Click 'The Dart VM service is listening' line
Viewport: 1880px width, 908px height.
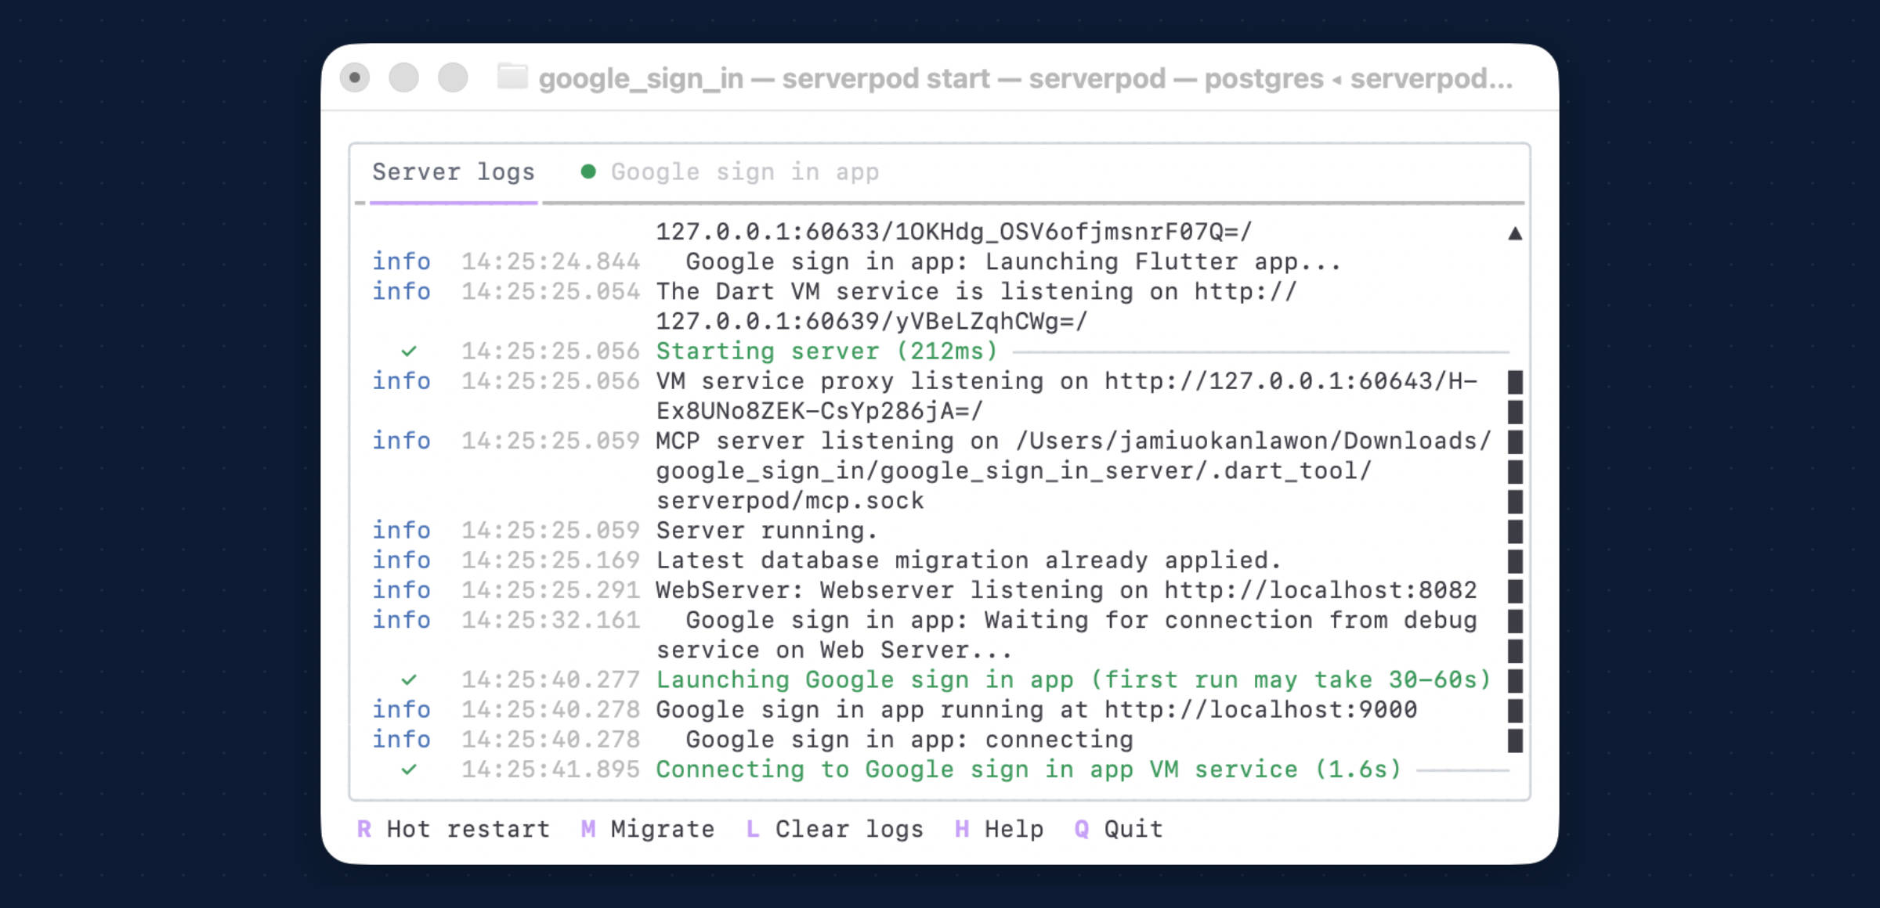click(x=976, y=291)
